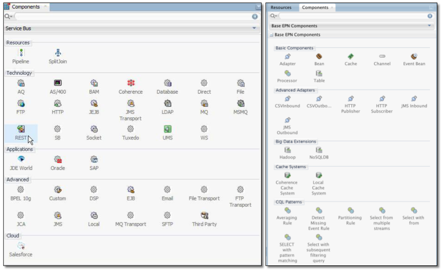
Task: Select the Bean basic component
Action: tap(319, 56)
